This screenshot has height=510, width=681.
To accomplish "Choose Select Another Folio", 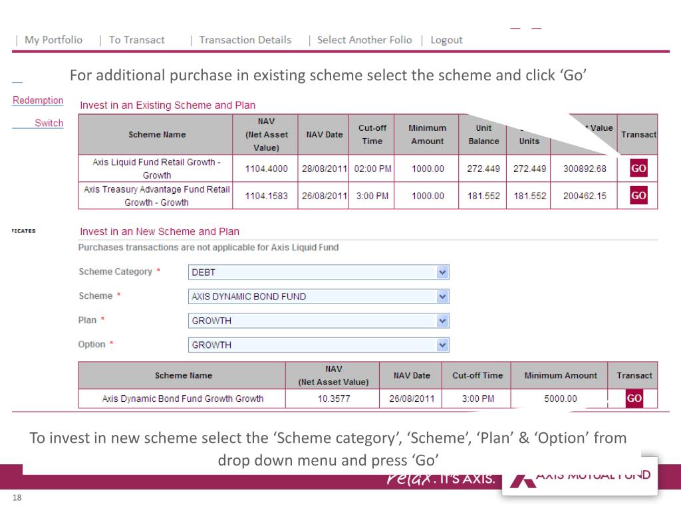I will [364, 40].
